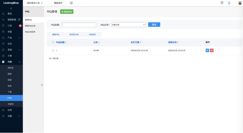Open the red order badge showing 10
This screenshot has height=133, width=243.
tap(20, 26)
